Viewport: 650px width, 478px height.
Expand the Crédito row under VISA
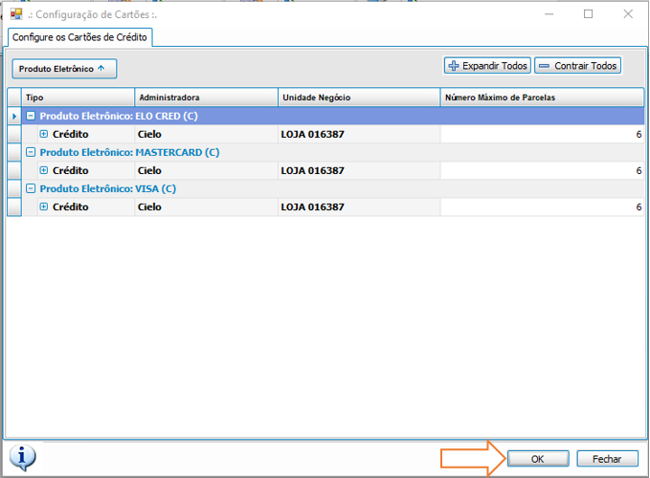(44, 206)
